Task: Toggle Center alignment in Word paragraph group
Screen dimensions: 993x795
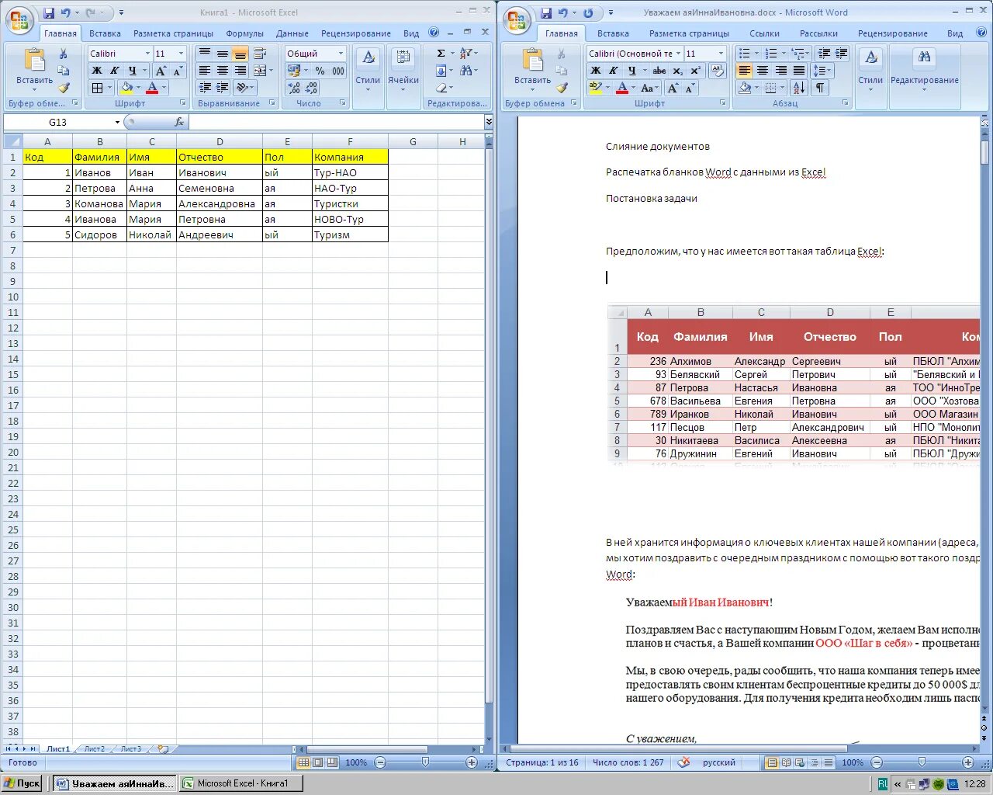Action: pos(763,71)
